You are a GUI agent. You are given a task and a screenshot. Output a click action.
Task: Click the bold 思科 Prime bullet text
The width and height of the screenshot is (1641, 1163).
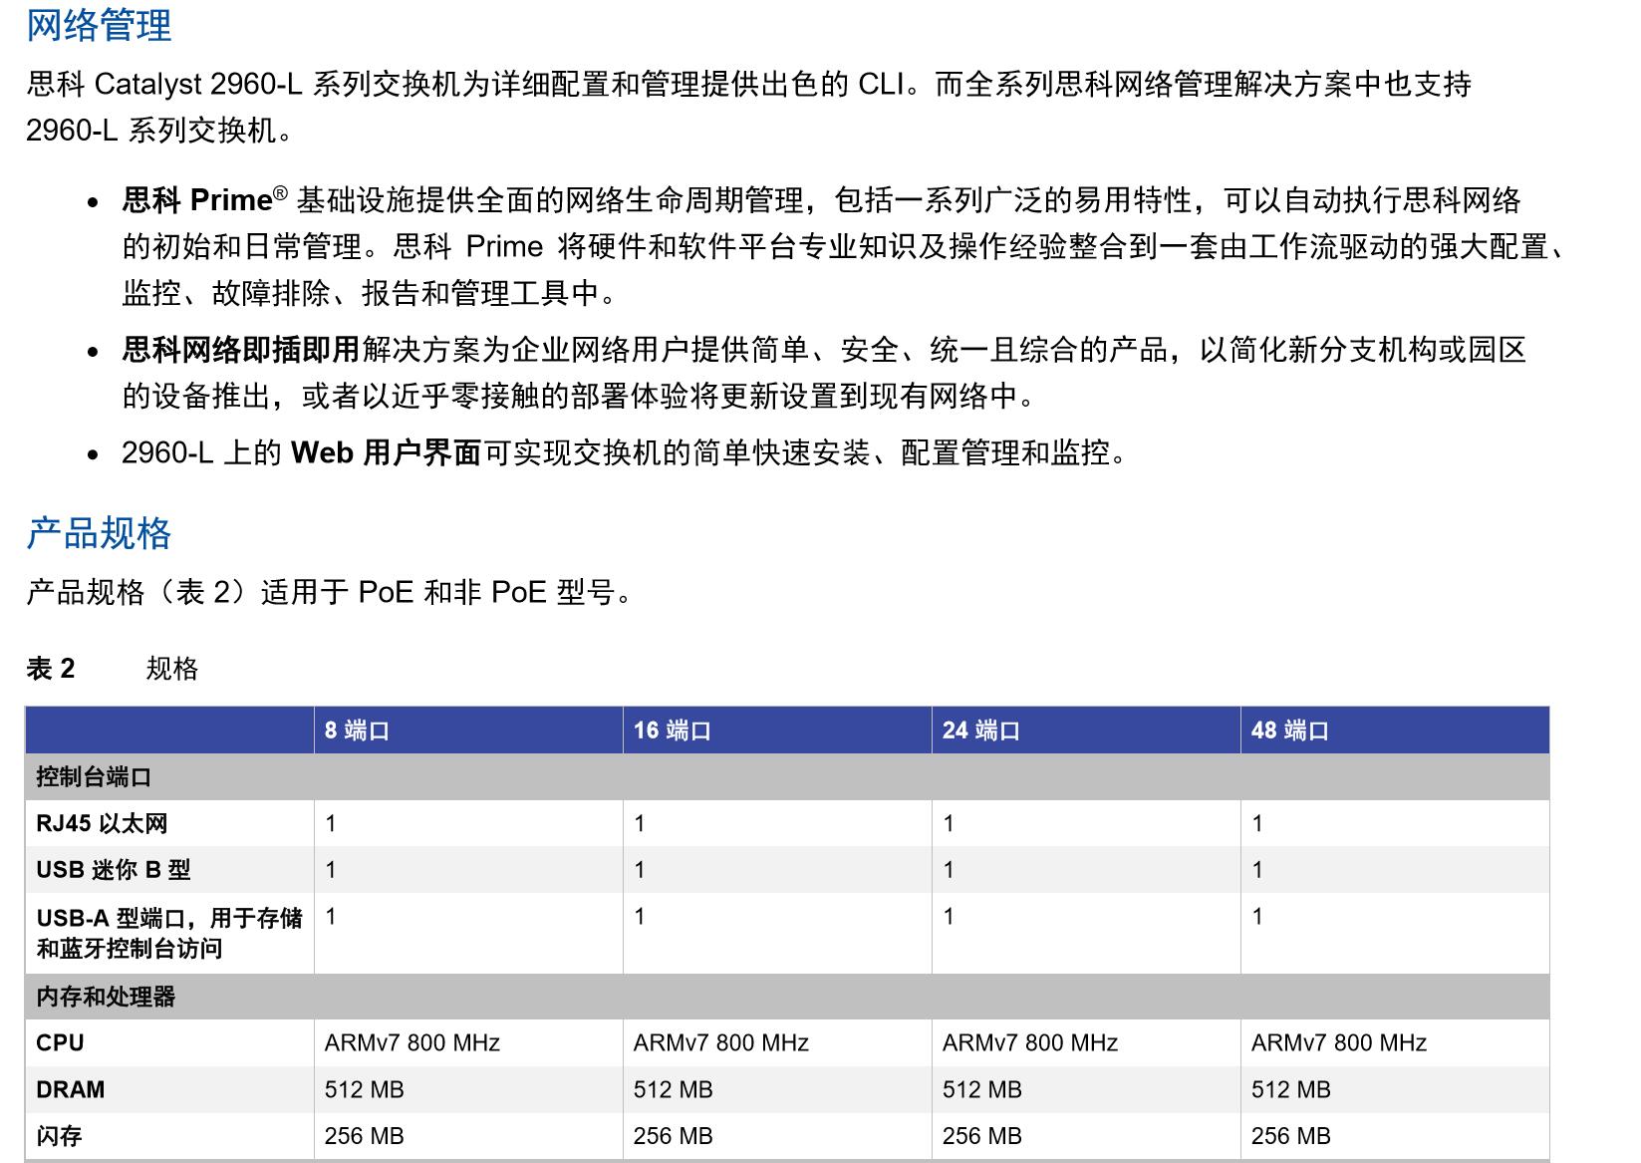197,200
